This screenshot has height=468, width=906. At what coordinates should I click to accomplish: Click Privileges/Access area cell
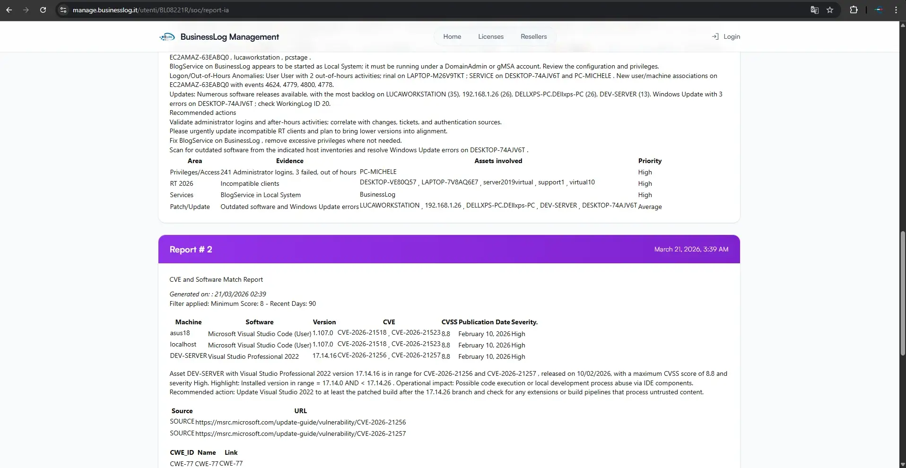click(195, 172)
